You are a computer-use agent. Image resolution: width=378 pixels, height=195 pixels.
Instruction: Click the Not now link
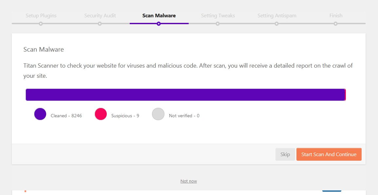(189, 181)
